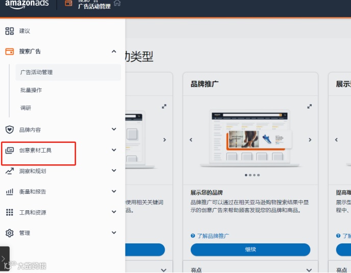Click expand icon on left card preview

[x=164, y=106]
